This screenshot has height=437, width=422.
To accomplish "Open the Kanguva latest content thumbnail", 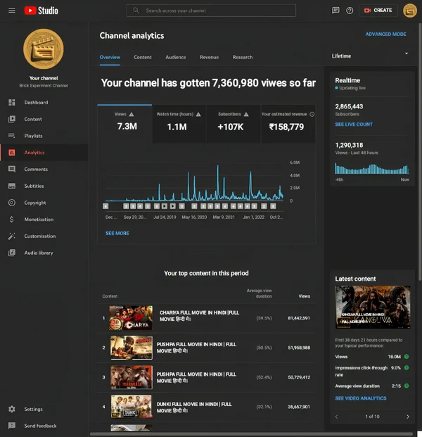I will coord(373,307).
